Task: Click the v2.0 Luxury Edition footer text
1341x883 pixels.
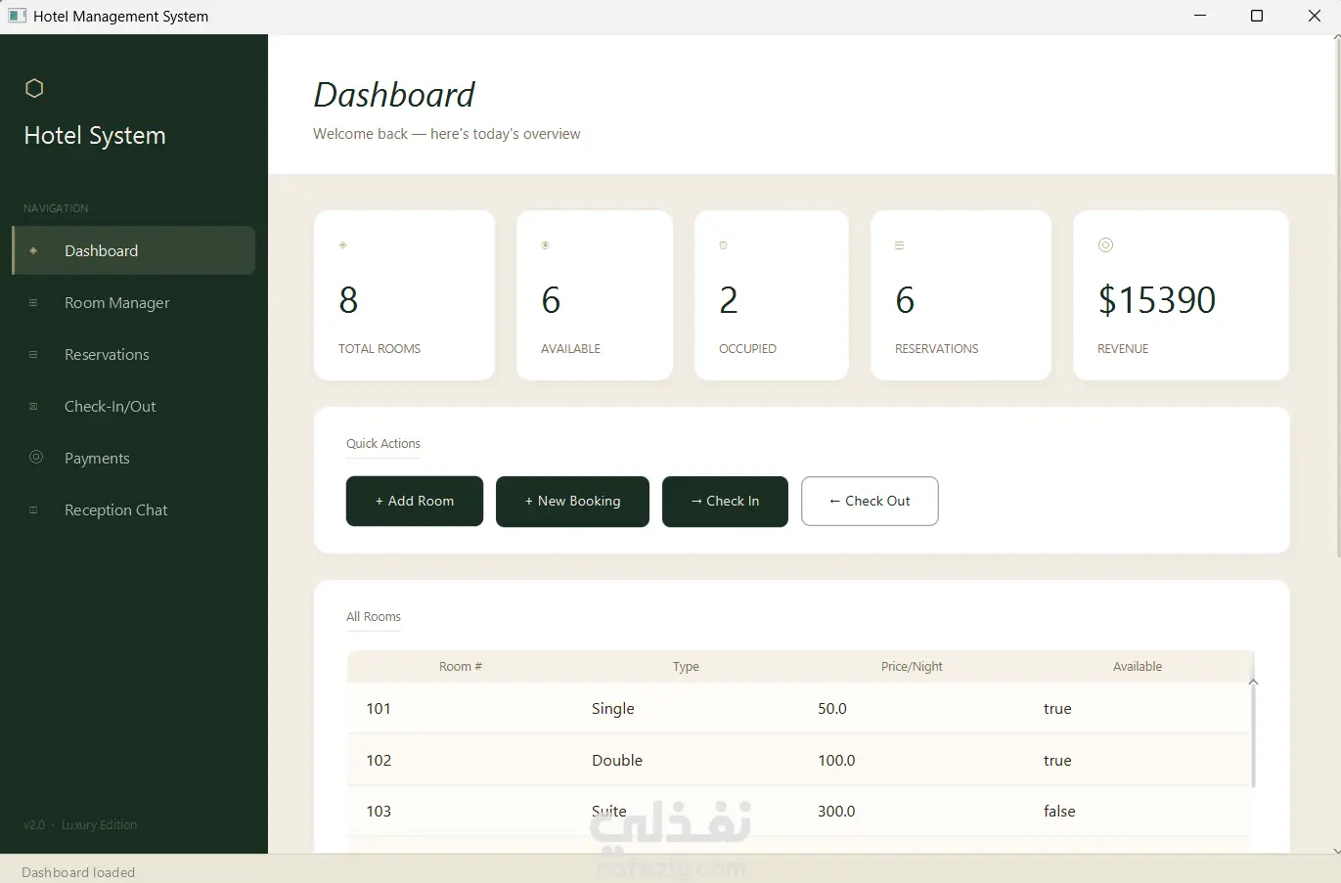Action: [x=80, y=824]
